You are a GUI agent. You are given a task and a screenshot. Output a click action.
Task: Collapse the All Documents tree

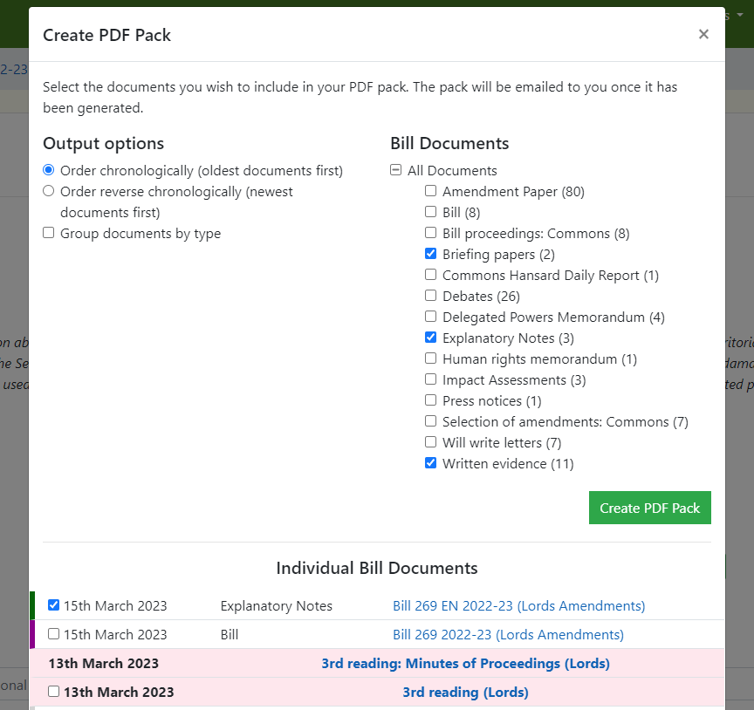[x=396, y=171]
